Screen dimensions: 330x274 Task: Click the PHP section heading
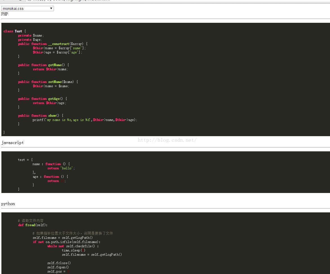point(5,14)
